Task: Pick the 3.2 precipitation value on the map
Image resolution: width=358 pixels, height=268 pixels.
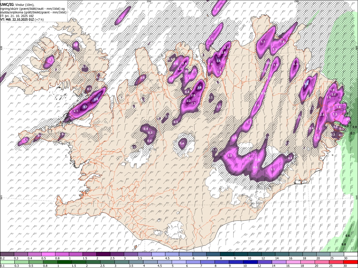Action: (189, 101)
